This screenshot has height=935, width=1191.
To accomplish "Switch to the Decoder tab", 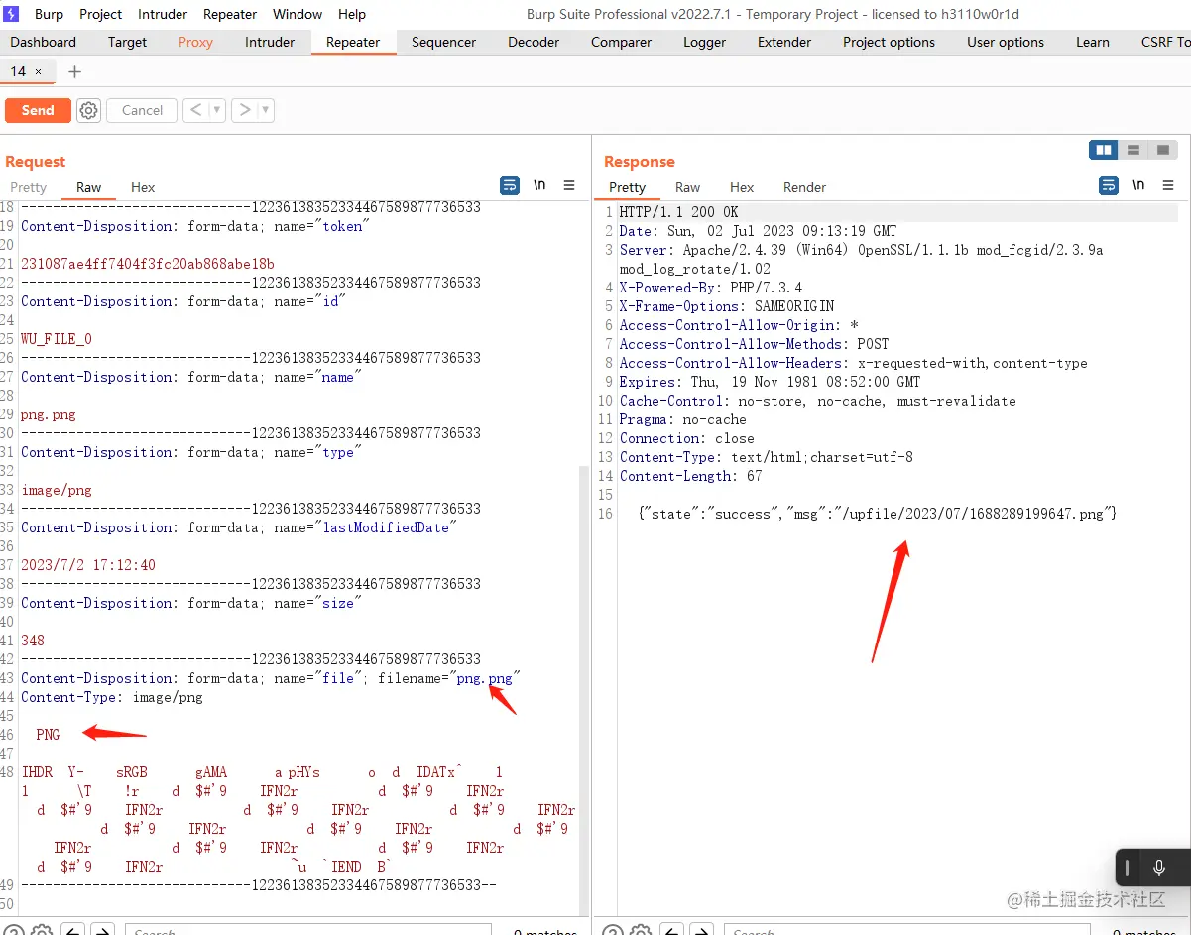I will point(534,42).
